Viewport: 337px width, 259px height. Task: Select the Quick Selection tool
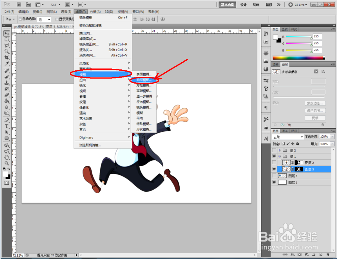7,52
